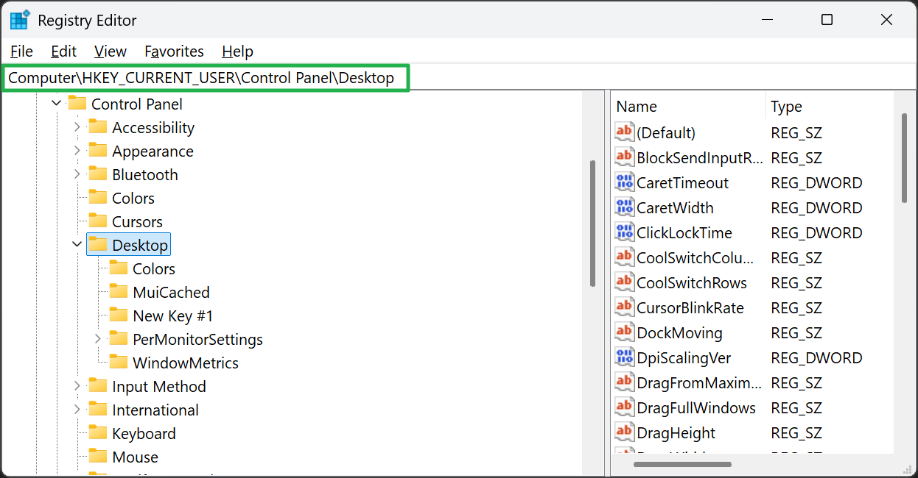Screen dimensions: 918x478
Task: Collapse the Control Panel tree node
Action: [57, 104]
